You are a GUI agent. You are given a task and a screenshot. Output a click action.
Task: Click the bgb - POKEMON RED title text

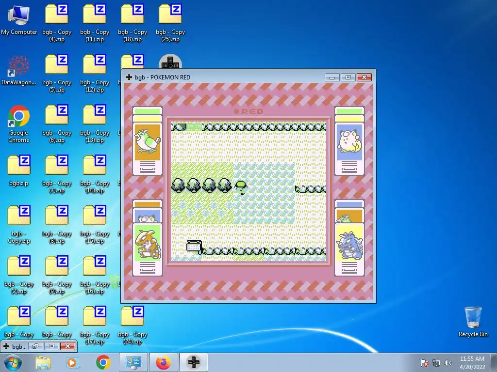tap(163, 77)
